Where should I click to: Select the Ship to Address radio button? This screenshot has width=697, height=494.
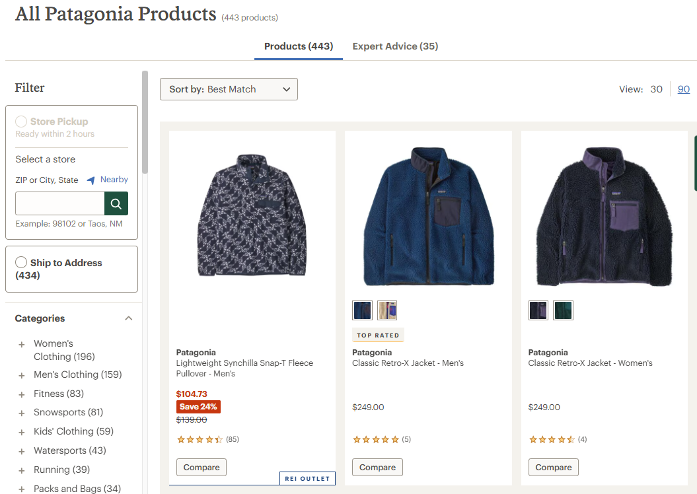coord(21,263)
